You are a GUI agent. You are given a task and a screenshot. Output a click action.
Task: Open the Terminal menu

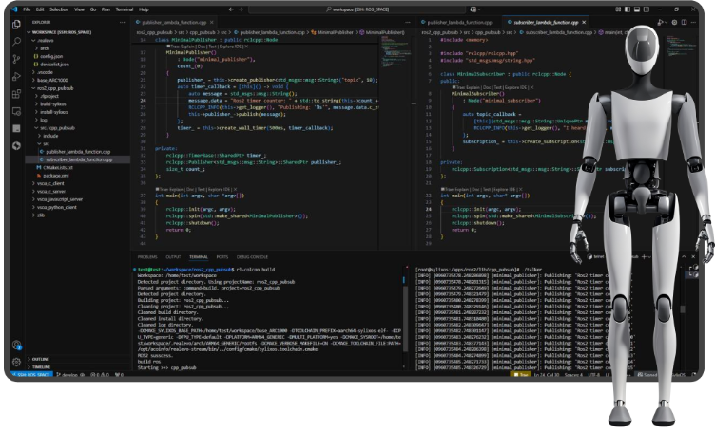(x=124, y=9)
